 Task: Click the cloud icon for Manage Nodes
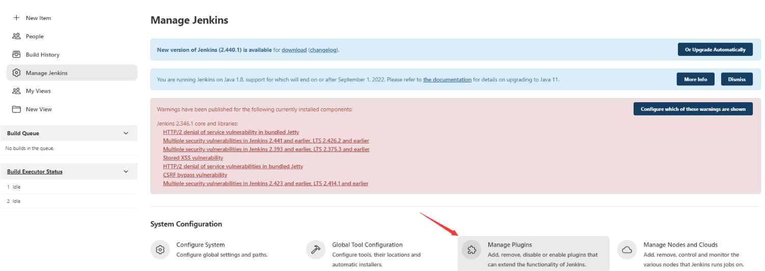point(627,250)
